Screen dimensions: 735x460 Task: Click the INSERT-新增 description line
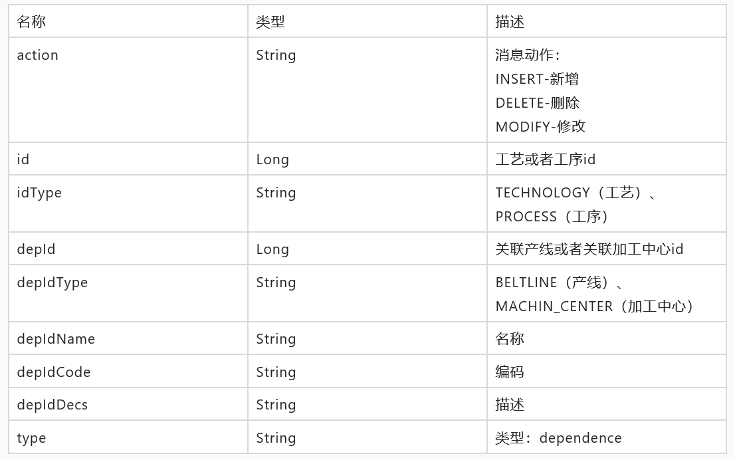click(537, 79)
